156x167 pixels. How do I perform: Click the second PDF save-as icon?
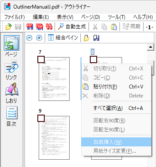coord(40,27)
